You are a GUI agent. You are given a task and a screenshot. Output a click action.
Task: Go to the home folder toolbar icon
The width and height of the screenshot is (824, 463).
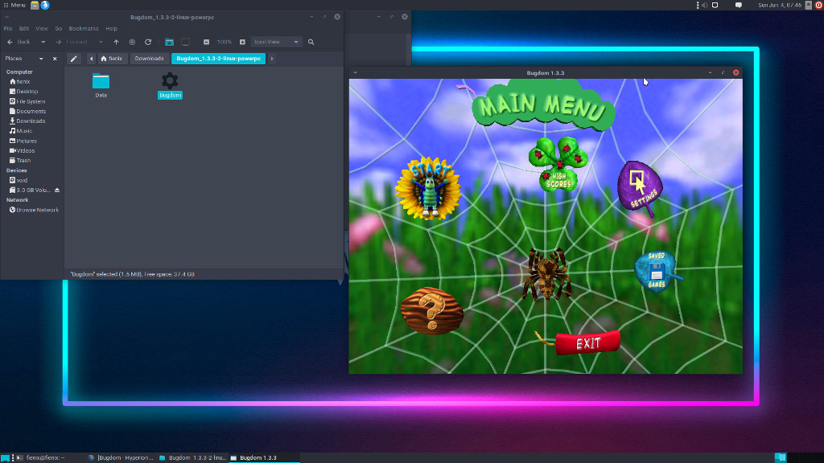[169, 42]
